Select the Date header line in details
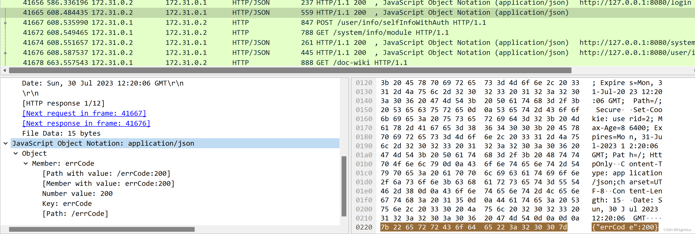Screen dimensions: 695x234 tap(103, 83)
